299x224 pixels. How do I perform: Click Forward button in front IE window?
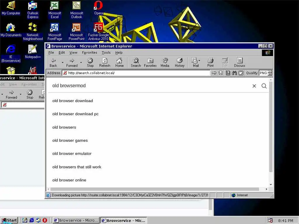click(72, 62)
